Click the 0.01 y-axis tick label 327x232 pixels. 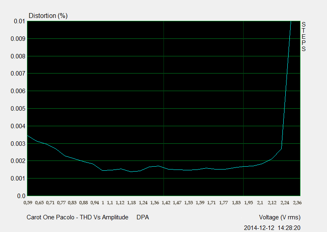pyautogui.click(x=19, y=21)
